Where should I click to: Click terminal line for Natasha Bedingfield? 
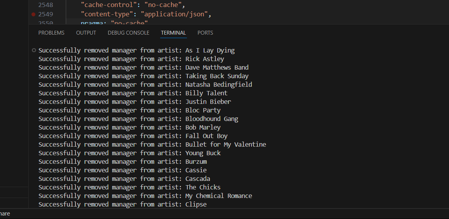[145, 85]
